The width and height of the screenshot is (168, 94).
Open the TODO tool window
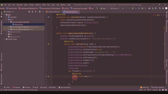pos(7,87)
